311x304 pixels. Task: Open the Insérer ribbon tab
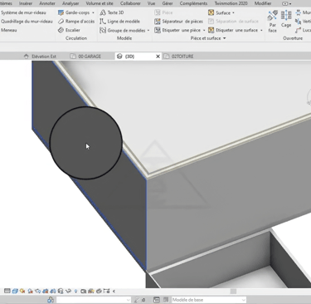pos(26,3)
